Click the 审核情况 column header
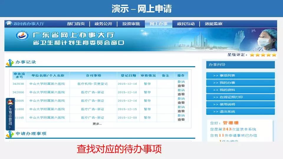Viewport: 283px width, 159px height. pyautogui.click(x=148, y=76)
